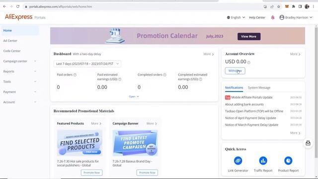318x179 pixels.
Task: Click the Find Selected Products thumbnail
Action: click(x=79, y=143)
